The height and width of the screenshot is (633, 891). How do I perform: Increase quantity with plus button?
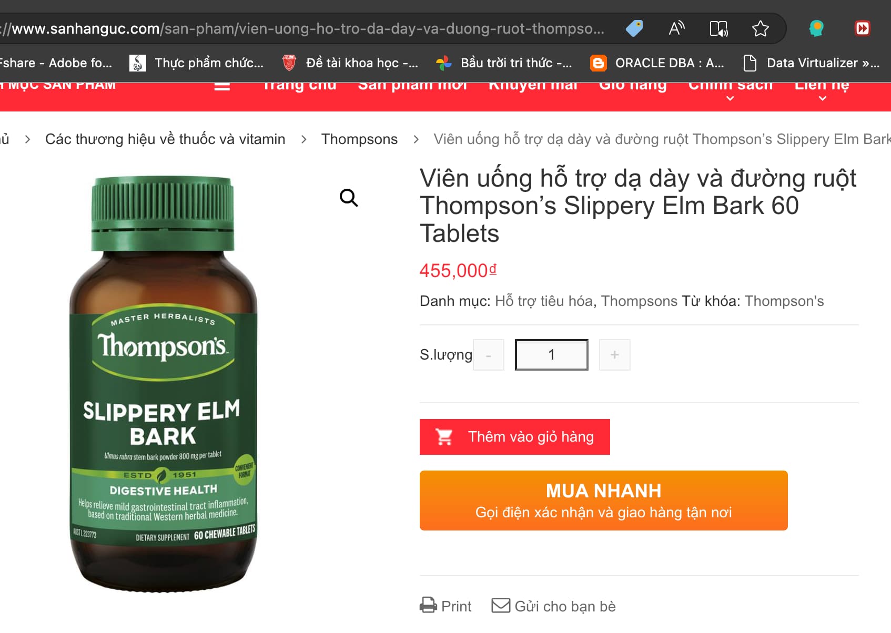coord(614,355)
